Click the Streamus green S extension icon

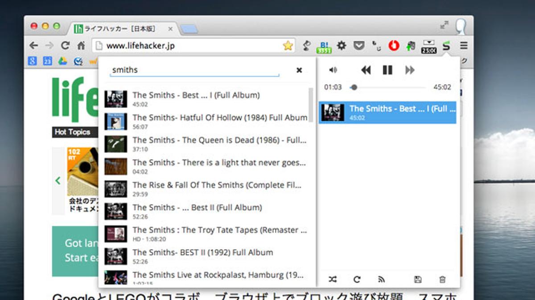[445, 45]
